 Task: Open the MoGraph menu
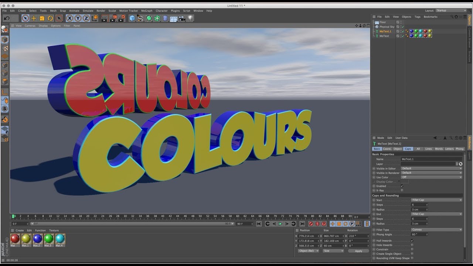(x=147, y=11)
